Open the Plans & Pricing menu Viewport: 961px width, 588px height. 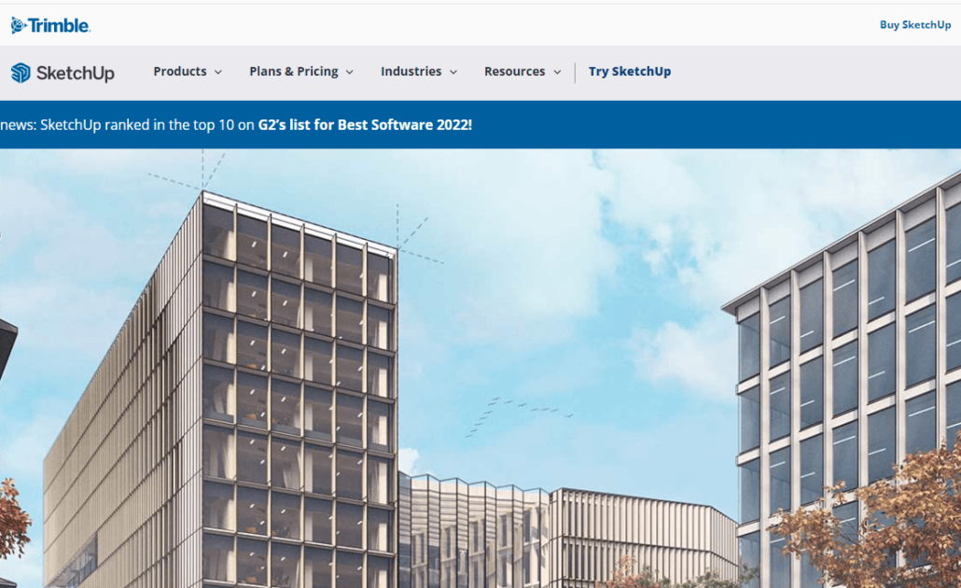coord(294,71)
